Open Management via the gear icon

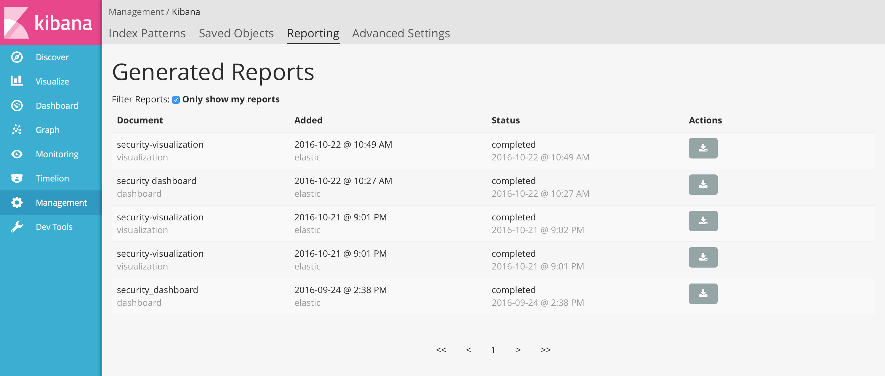[17, 203]
